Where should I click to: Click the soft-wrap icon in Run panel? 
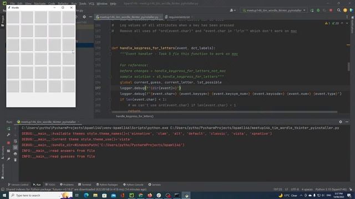click(x=16, y=142)
